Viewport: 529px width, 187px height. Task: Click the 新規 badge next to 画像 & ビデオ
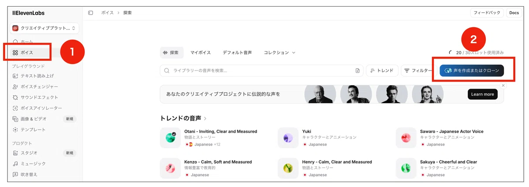pos(69,119)
